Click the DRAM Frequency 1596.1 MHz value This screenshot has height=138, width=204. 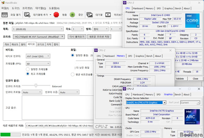(x=142, y=79)
